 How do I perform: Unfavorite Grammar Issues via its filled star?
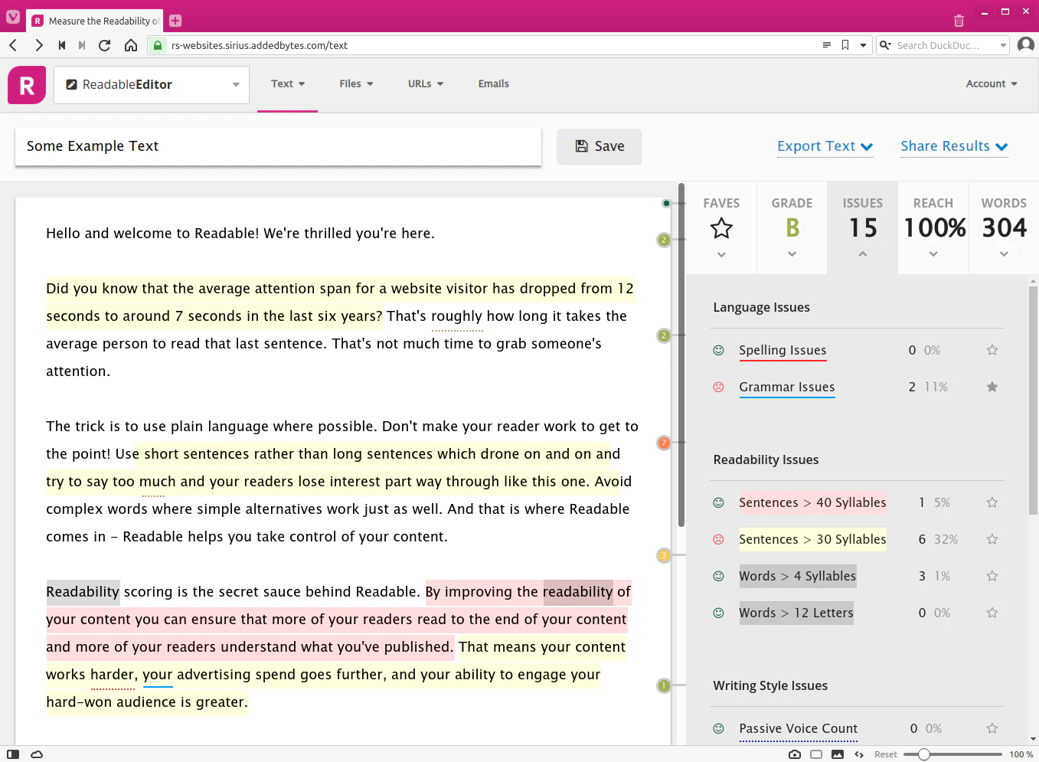point(992,387)
